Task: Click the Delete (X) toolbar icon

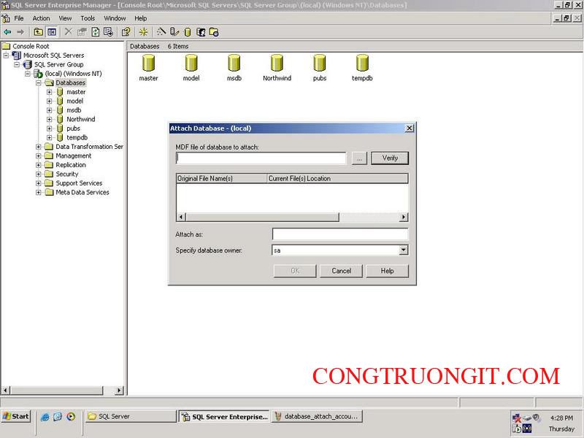Action: pyautogui.click(x=68, y=32)
